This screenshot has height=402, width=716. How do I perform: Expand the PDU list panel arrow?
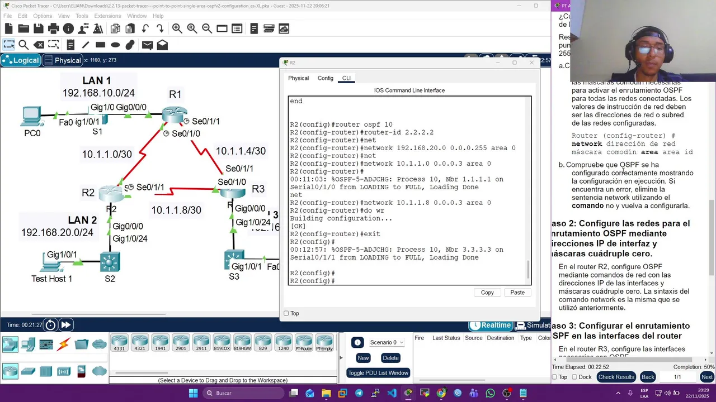341,358
